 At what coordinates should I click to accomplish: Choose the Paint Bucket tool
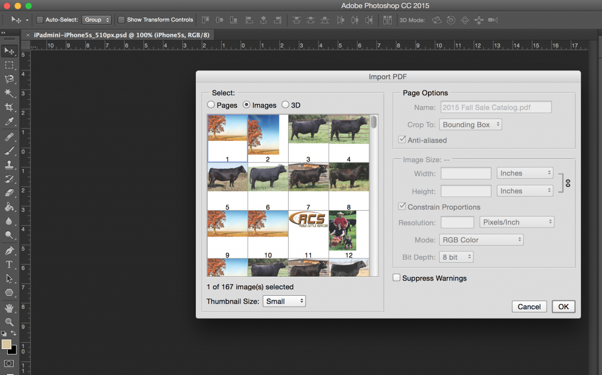tap(9, 207)
